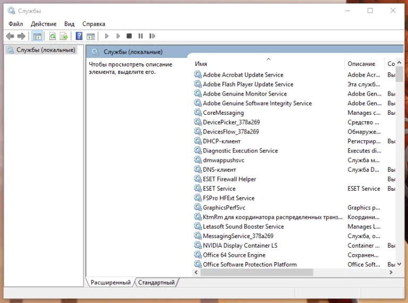This screenshot has width=408, height=303.
Task: Select the FSPro HFExt Service row
Action: (294, 198)
